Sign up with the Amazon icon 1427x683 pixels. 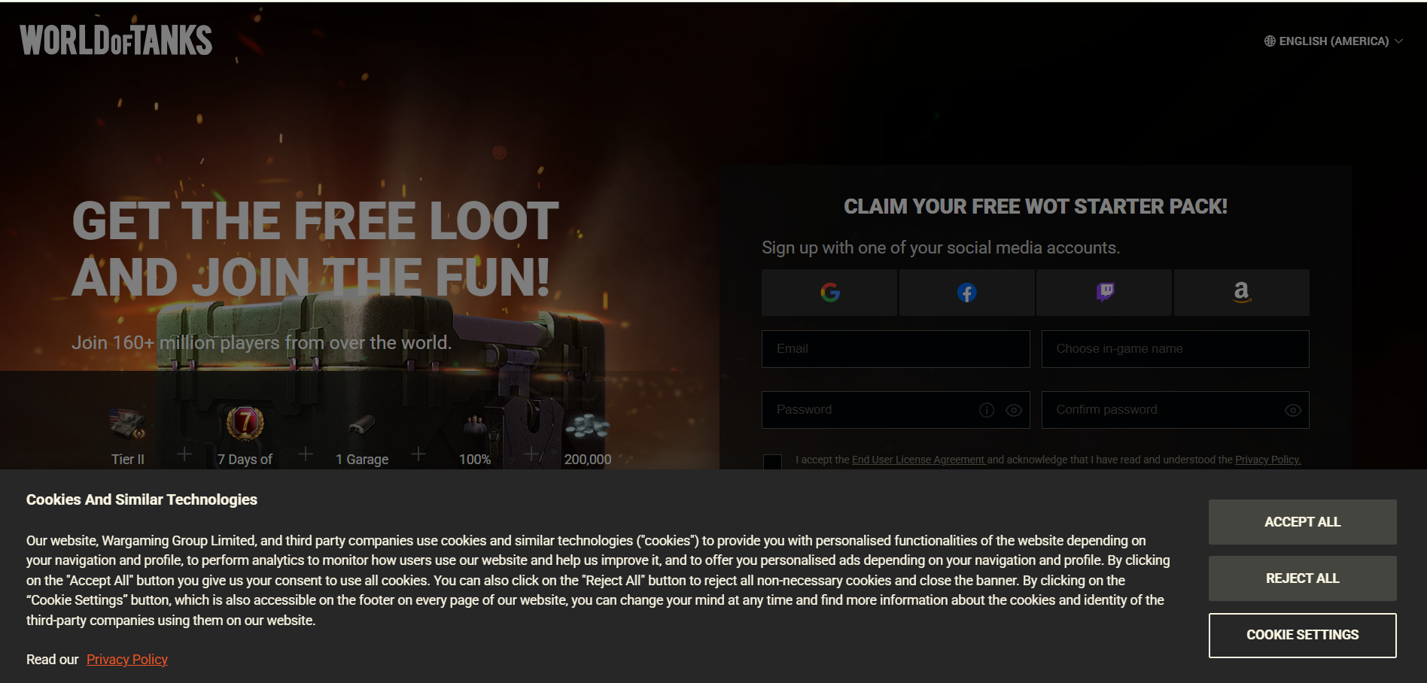tap(1241, 293)
